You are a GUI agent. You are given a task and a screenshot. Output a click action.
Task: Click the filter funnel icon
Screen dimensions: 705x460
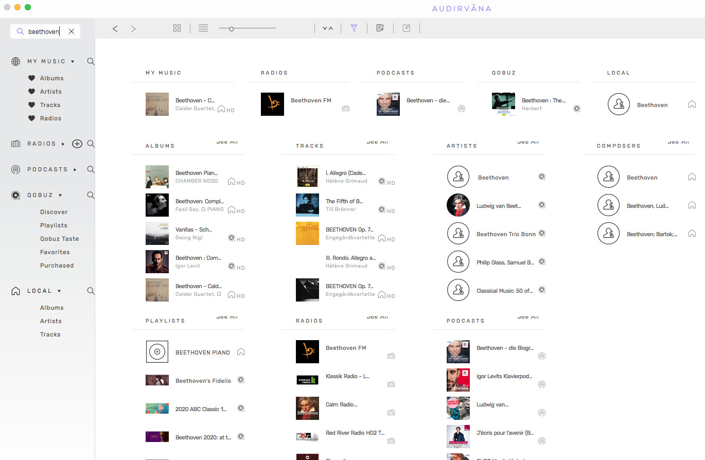click(x=354, y=28)
